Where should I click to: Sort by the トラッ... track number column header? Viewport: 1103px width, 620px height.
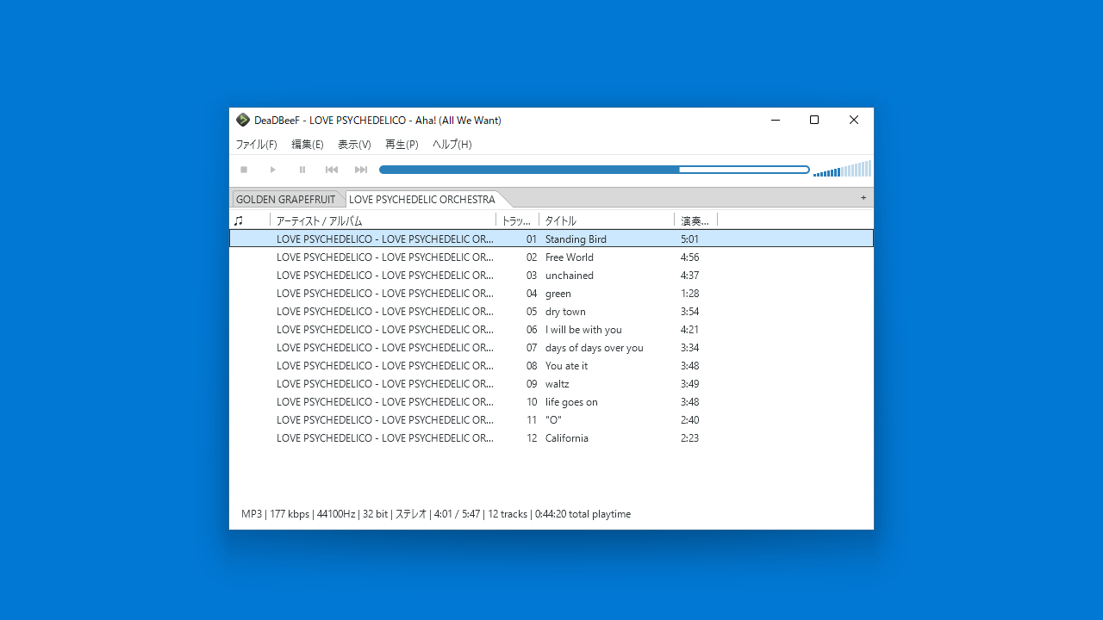point(518,220)
